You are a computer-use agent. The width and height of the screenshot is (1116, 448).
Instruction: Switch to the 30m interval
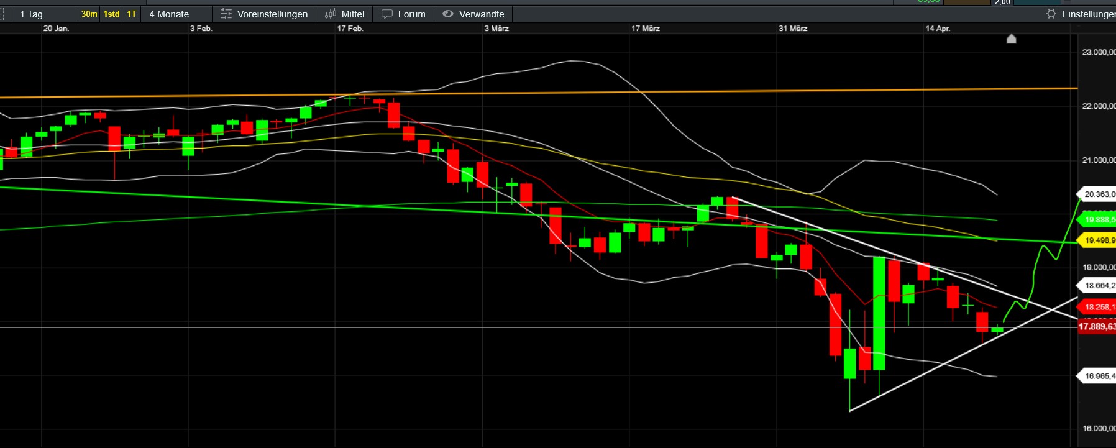(x=89, y=14)
